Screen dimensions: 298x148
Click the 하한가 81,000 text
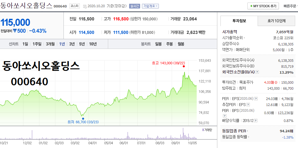[x=142, y=33]
